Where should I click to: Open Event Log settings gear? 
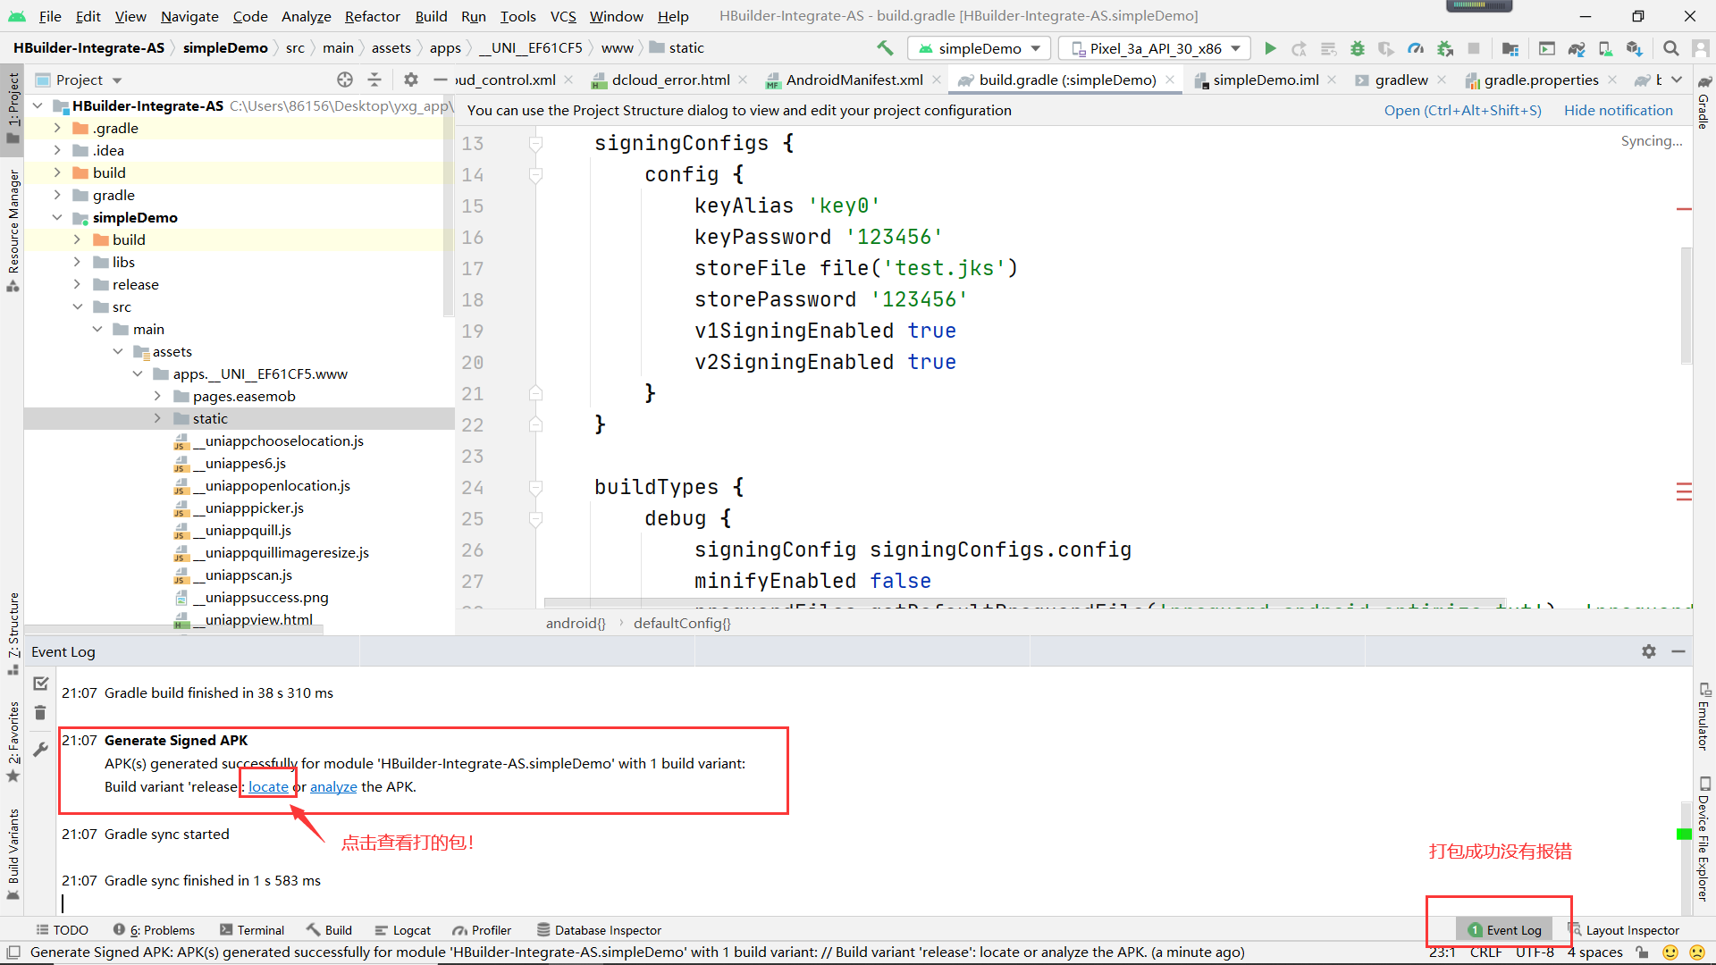tap(1648, 651)
